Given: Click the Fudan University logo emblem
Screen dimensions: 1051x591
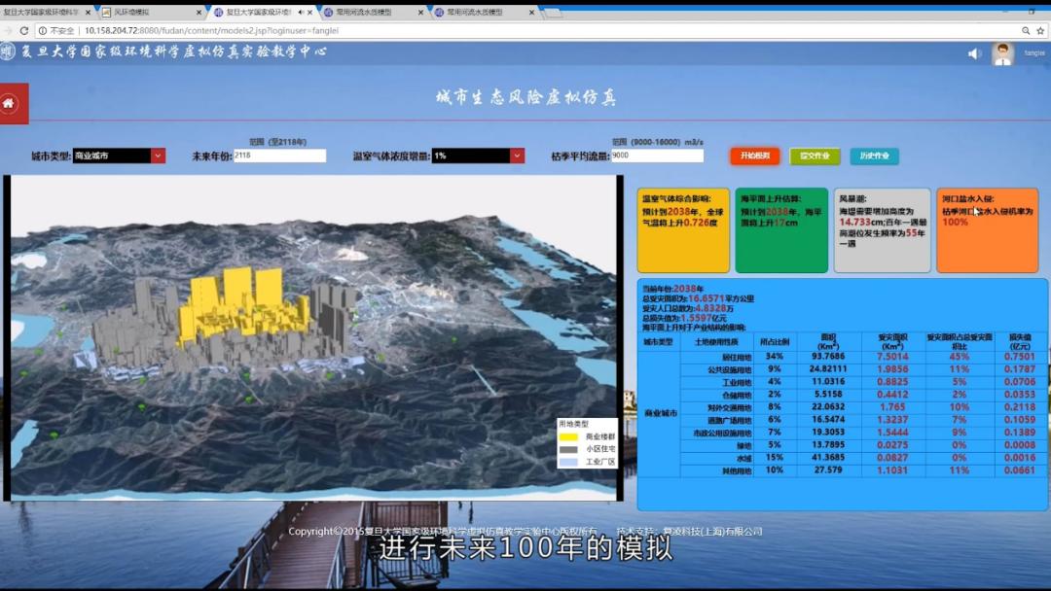Looking at the screenshot, I should click(8, 52).
